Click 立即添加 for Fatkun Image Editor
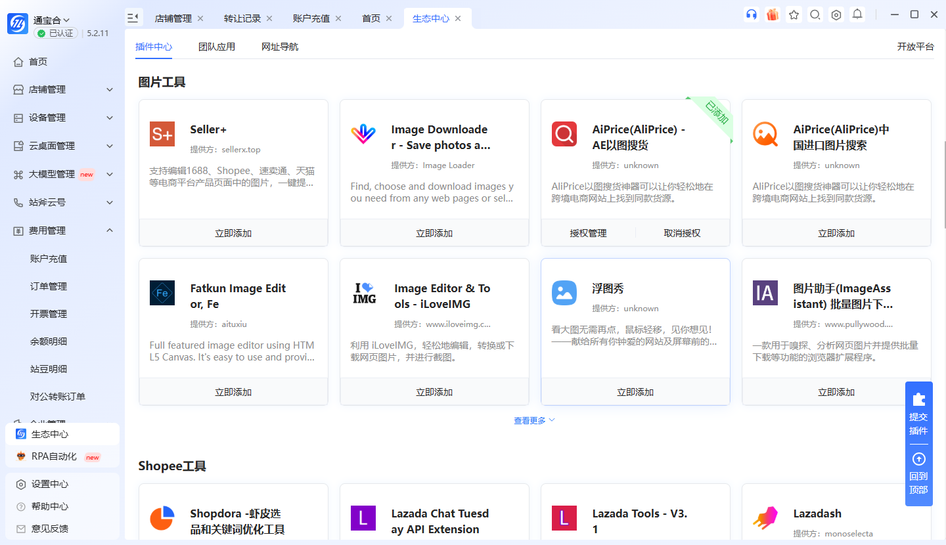The image size is (946, 545). tap(233, 392)
